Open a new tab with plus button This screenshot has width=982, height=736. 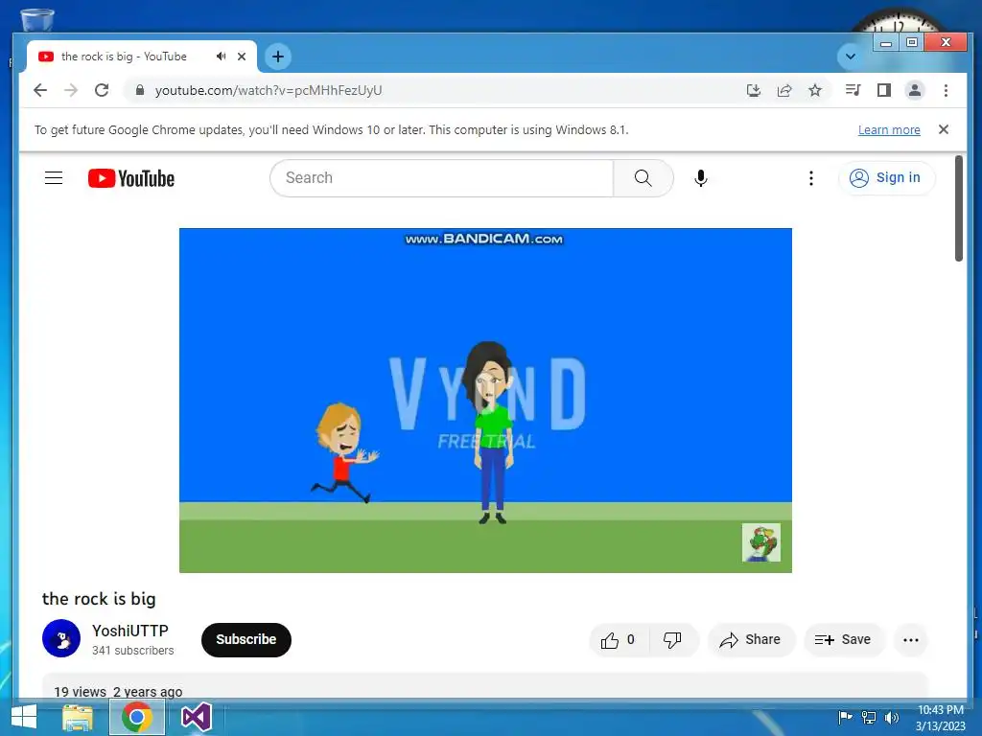278,57
